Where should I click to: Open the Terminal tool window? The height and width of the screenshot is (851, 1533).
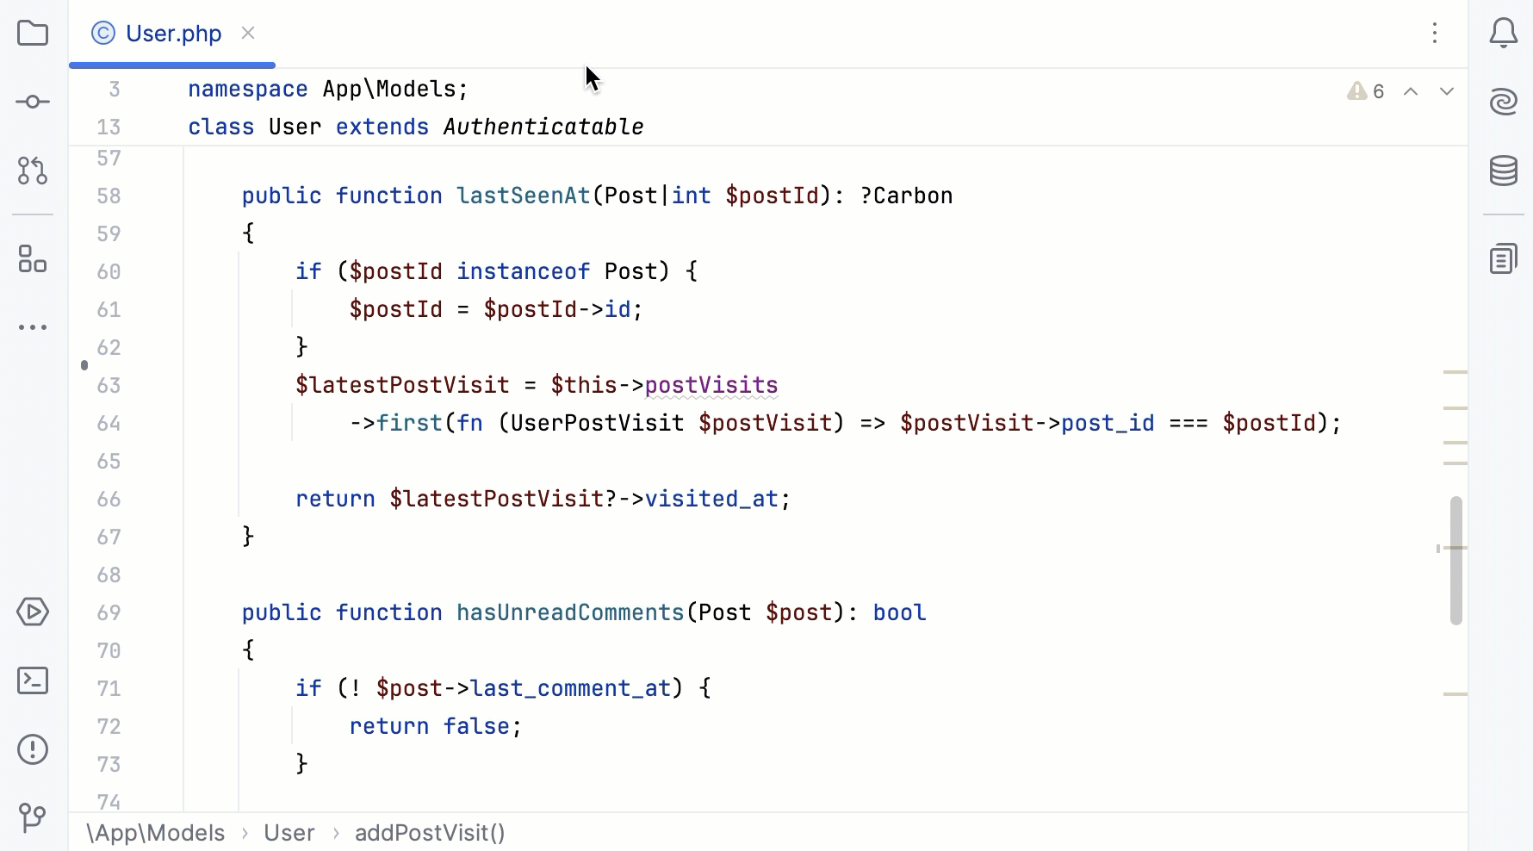pos(33,680)
